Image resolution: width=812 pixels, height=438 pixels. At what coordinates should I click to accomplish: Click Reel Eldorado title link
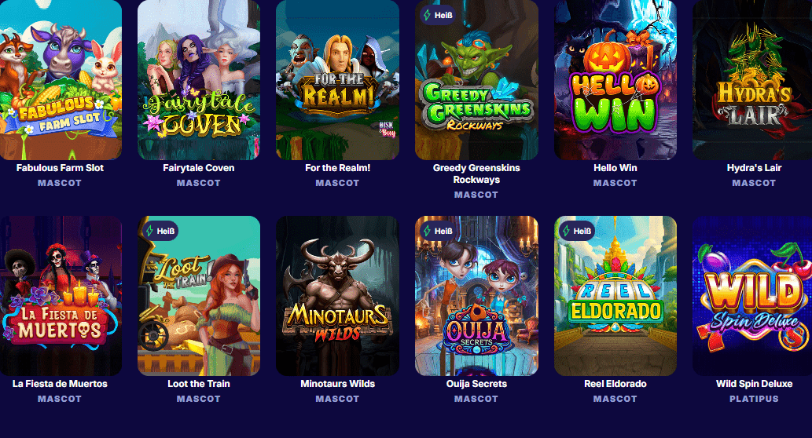click(x=615, y=384)
